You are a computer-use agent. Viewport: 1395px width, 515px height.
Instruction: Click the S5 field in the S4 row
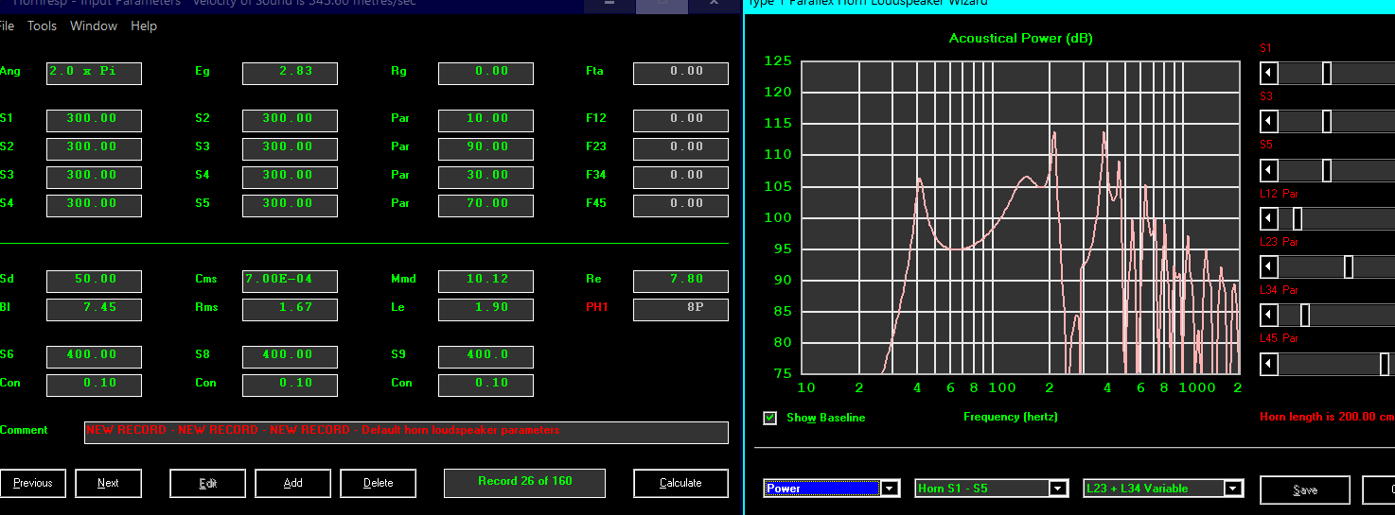[x=290, y=205]
